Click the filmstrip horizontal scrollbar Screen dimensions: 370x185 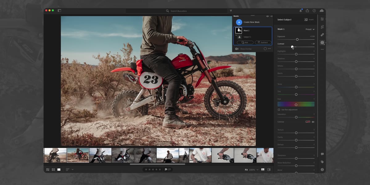coord(157,164)
